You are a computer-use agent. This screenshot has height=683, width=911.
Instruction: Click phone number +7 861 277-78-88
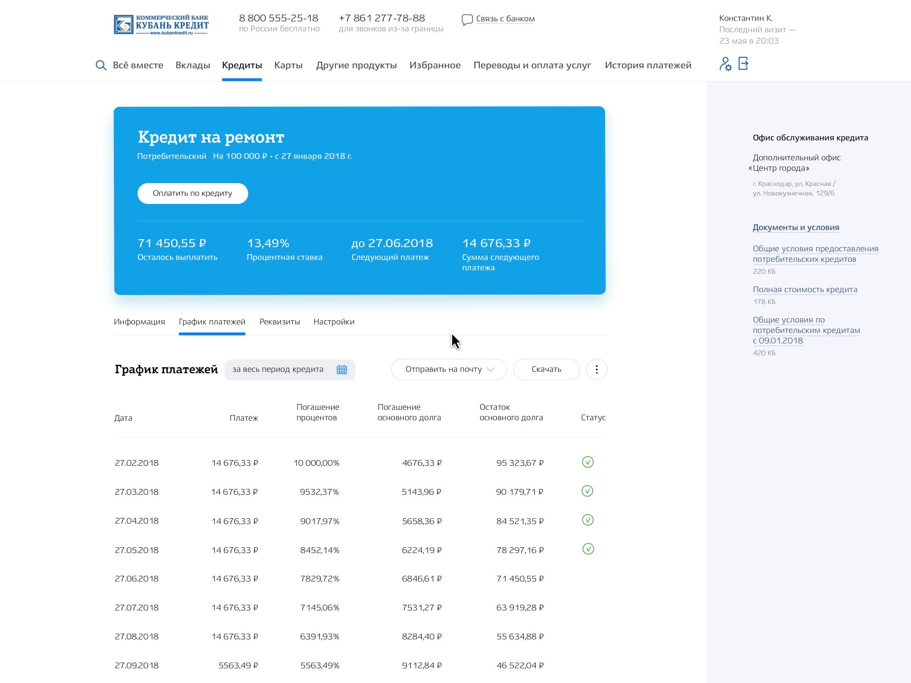point(382,18)
